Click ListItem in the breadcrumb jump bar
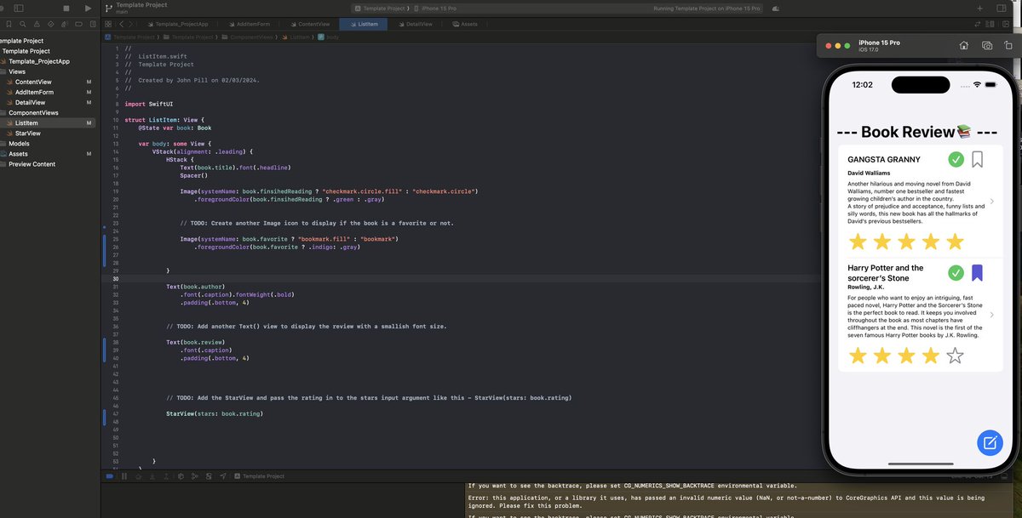1022x518 pixels. 299,37
